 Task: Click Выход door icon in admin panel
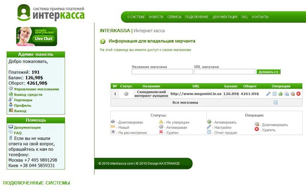[x=11, y=111]
